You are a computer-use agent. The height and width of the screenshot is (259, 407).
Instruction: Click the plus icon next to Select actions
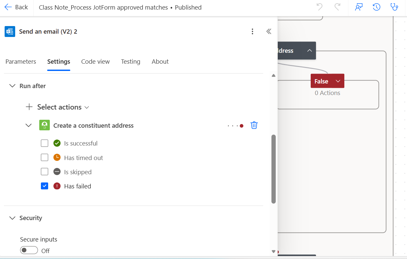click(29, 107)
